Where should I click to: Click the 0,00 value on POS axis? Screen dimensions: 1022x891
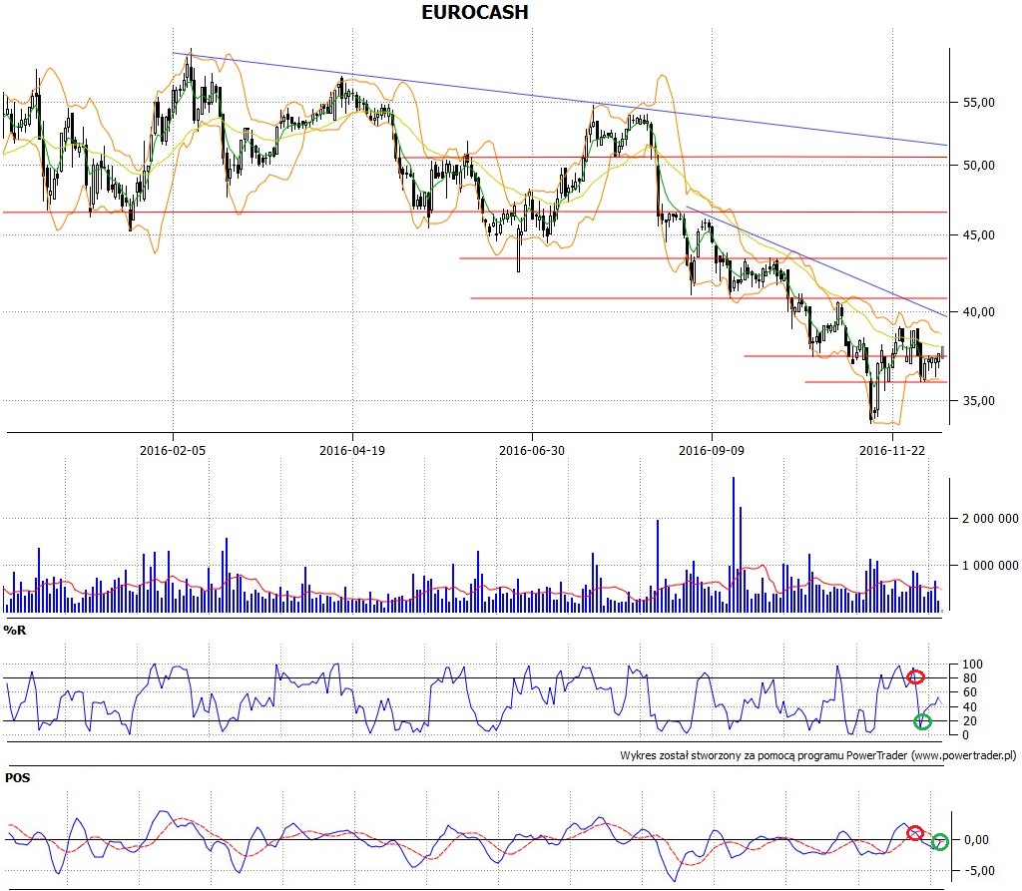(976, 840)
